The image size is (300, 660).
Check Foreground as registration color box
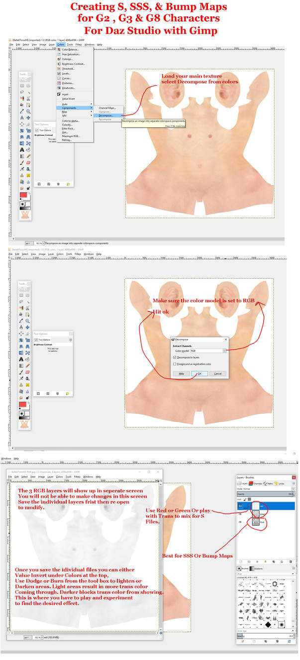[175, 364]
